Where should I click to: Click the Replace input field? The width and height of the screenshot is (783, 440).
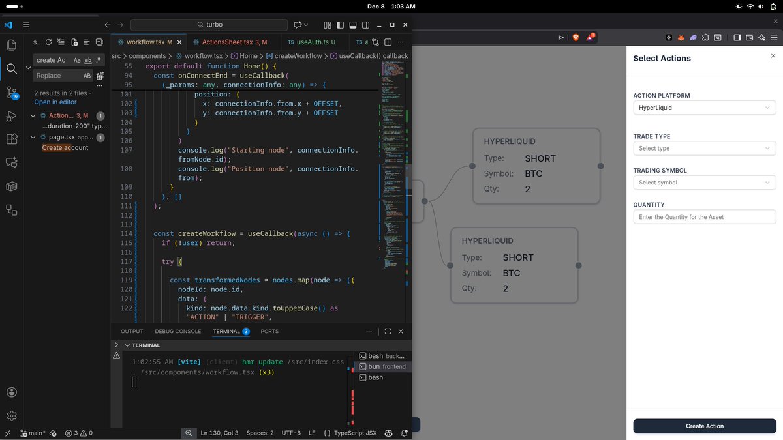(63, 76)
